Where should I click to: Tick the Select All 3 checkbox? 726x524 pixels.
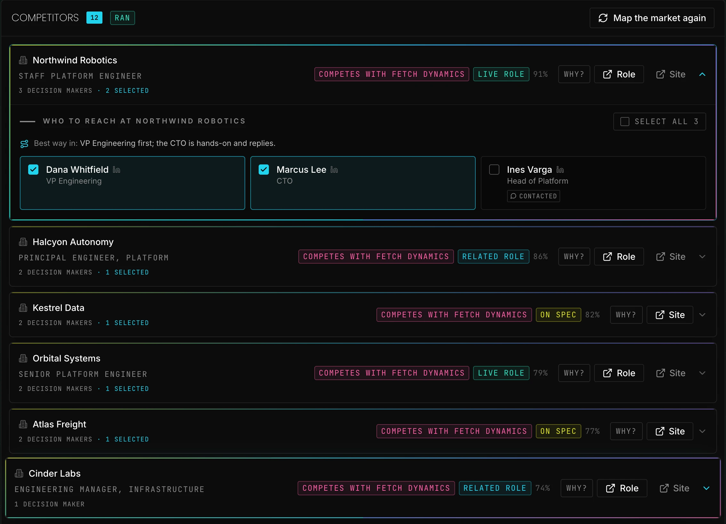pyautogui.click(x=625, y=122)
